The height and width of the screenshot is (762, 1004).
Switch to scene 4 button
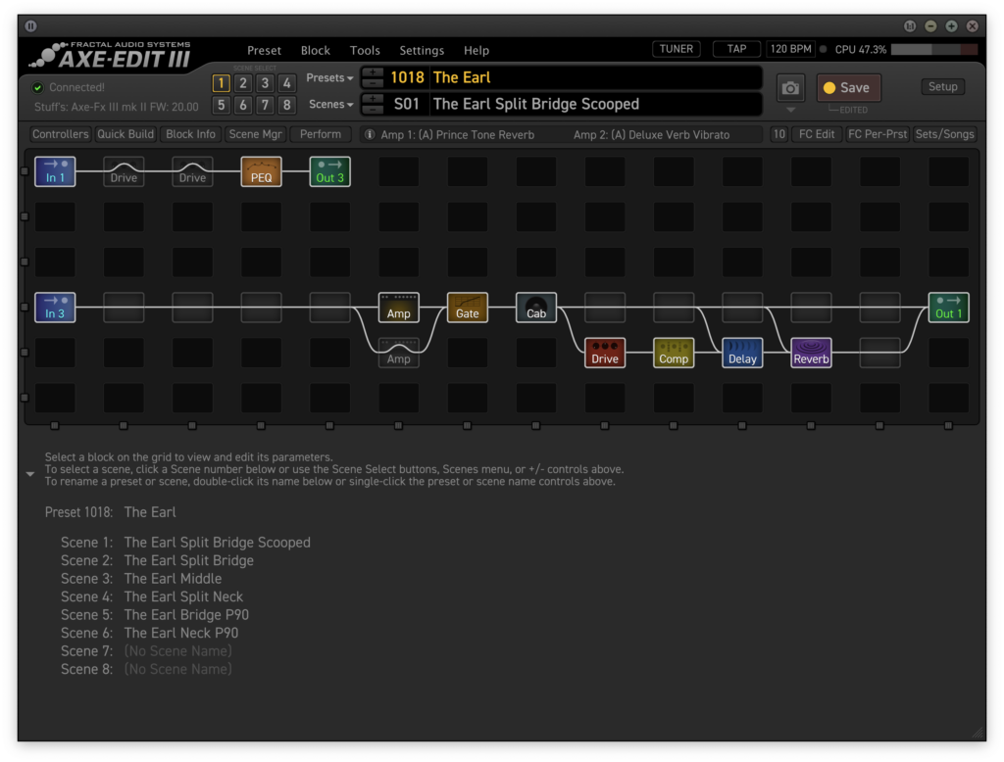click(287, 83)
